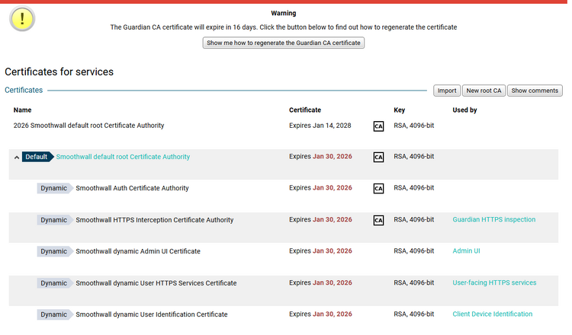This screenshot has width=572, height=335.
Task: Click expiry date of User Identification Certificate
Action: (333, 314)
